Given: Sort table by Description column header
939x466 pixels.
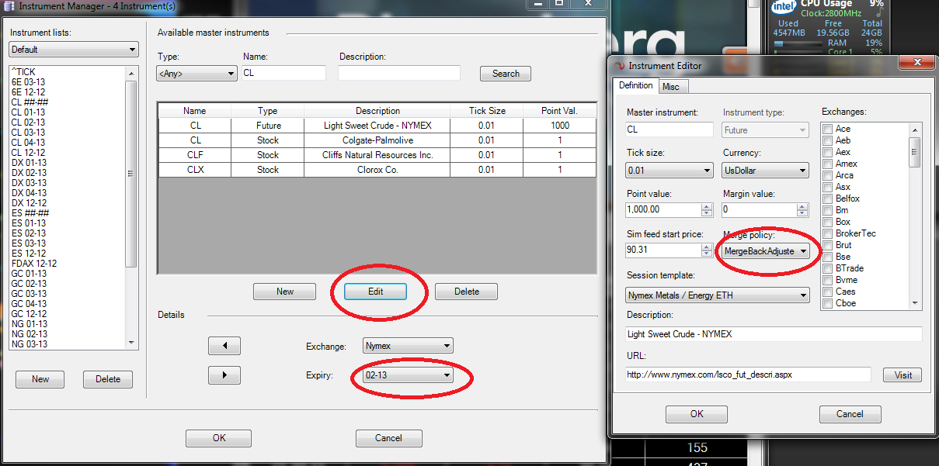Looking at the screenshot, I should tap(378, 111).
